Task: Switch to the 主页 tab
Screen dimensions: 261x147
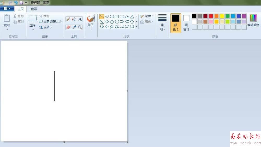Action: coord(21,9)
